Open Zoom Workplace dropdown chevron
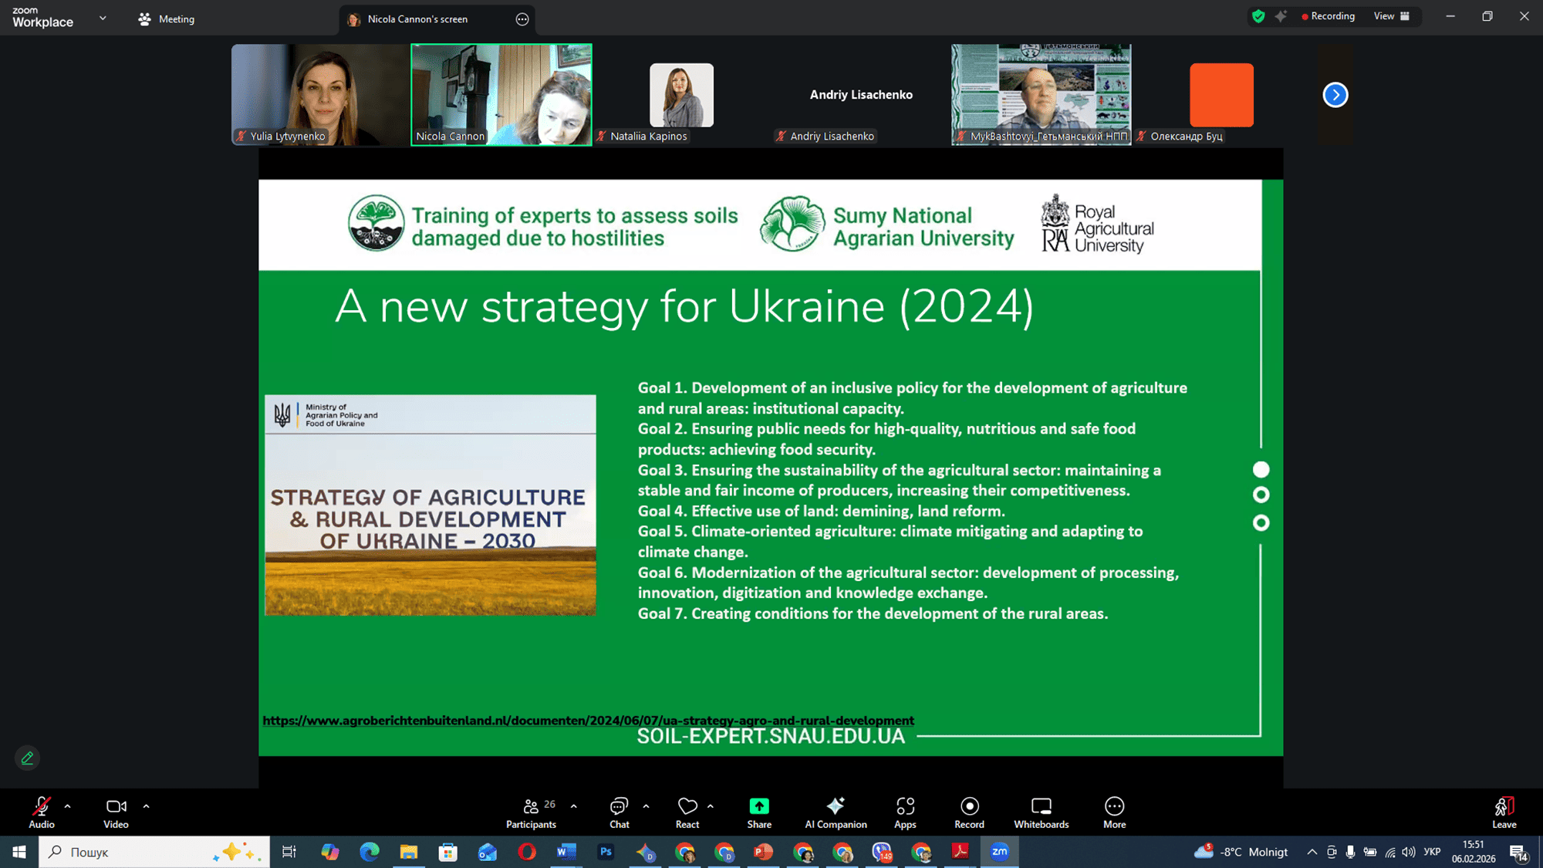The width and height of the screenshot is (1543, 868). pyautogui.click(x=103, y=18)
